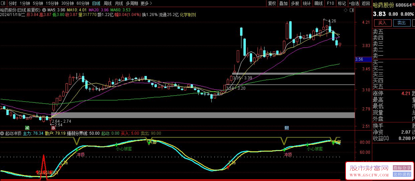415x181 pixels.
Task: Expand the 更多 periods menu
Action: (x=146, y=3)
